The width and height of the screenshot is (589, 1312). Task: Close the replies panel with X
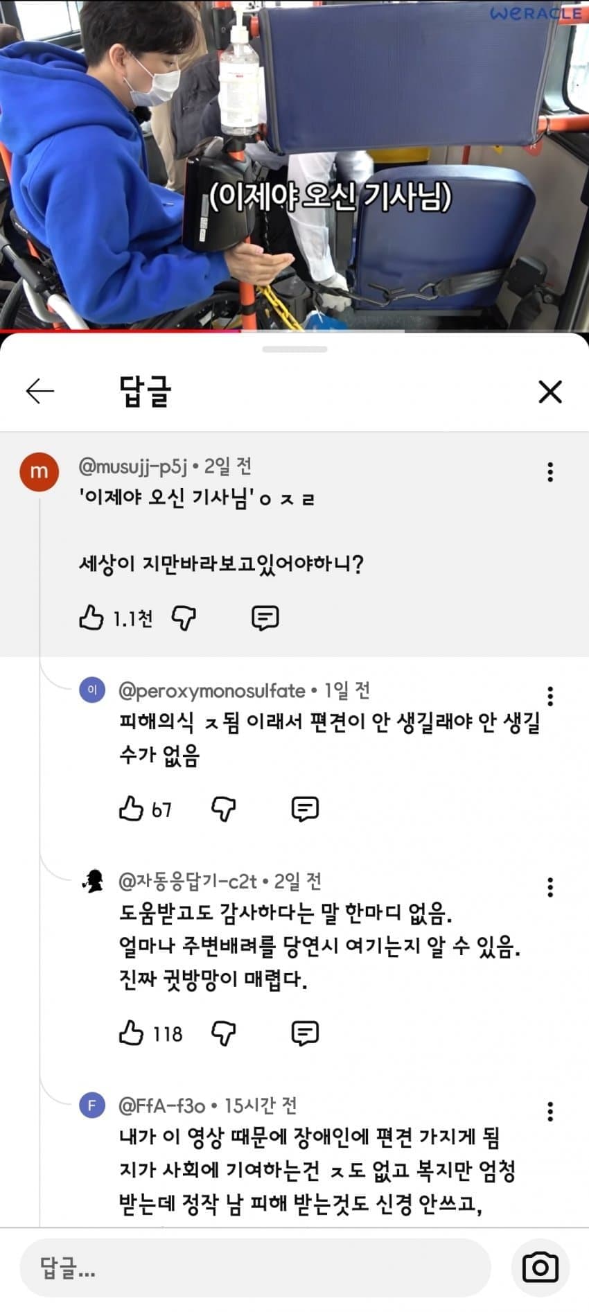550,392
